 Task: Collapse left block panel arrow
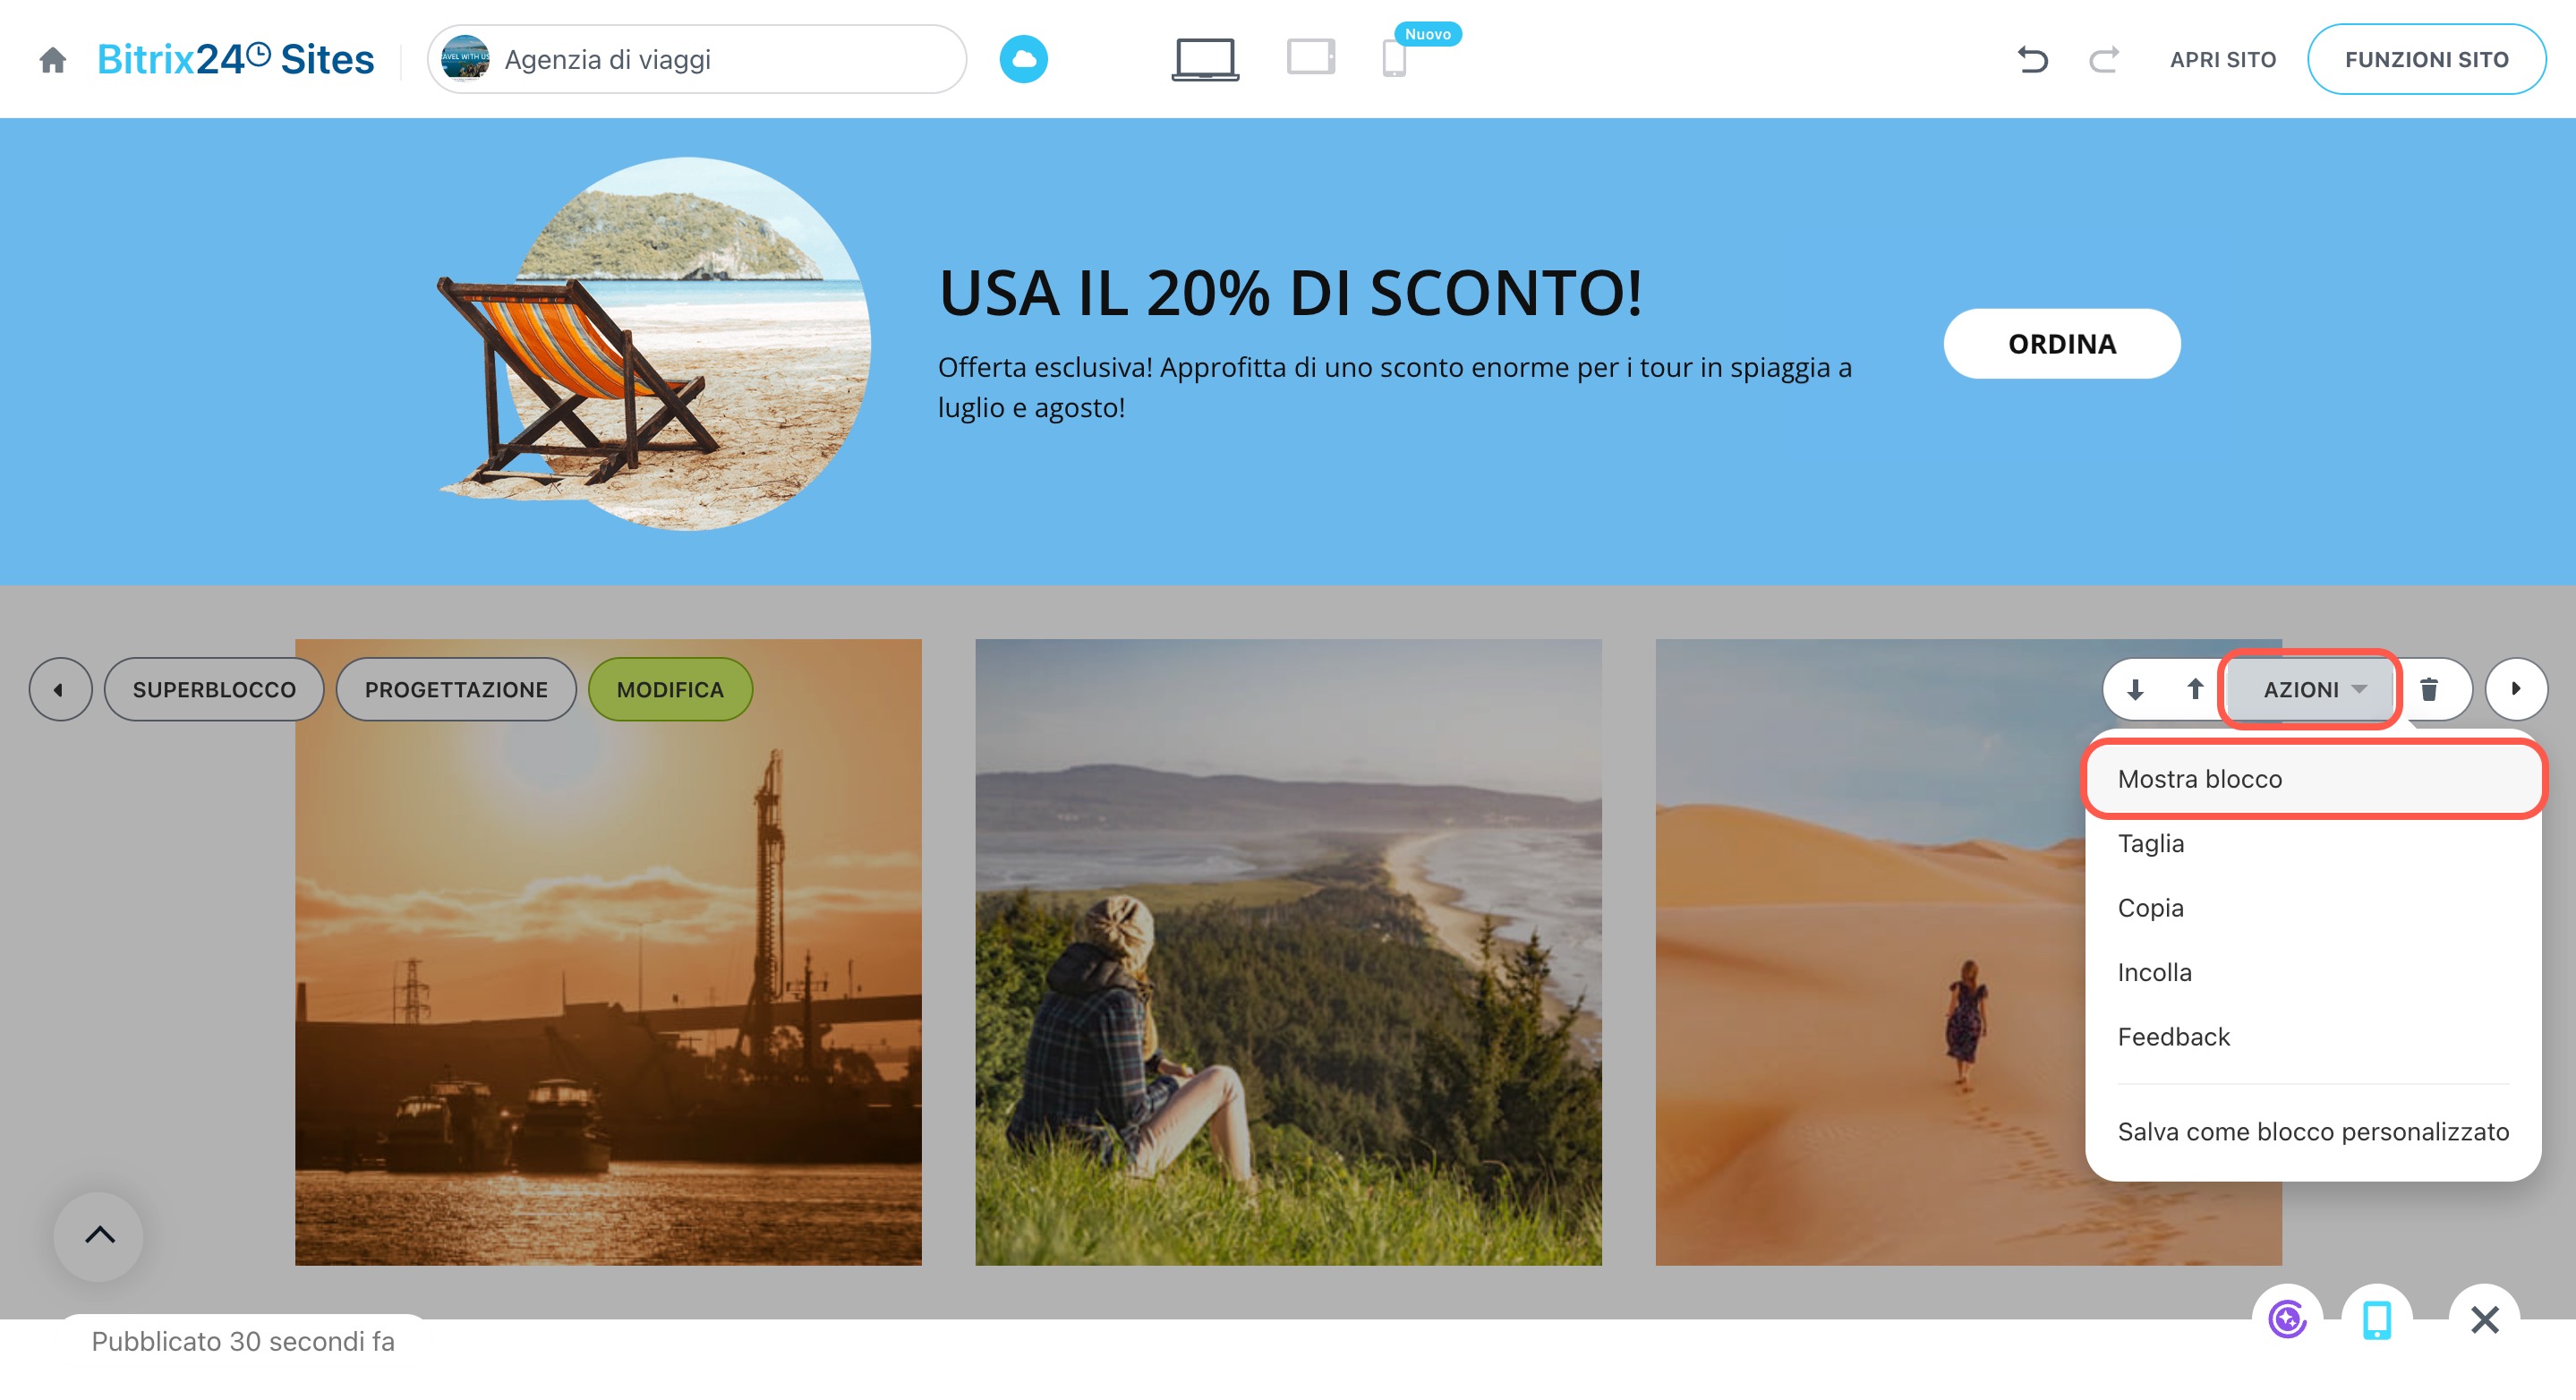(60, 689)
